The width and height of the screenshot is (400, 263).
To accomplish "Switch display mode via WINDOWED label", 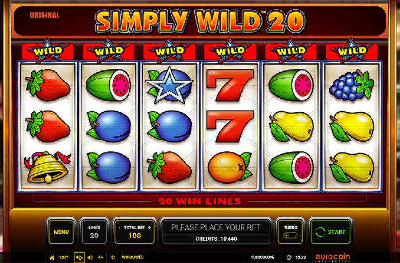I will click(133, 257).
